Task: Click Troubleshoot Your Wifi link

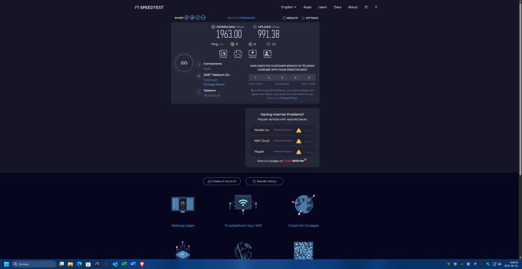Action: pyautogui.click(x=243, y=225)
